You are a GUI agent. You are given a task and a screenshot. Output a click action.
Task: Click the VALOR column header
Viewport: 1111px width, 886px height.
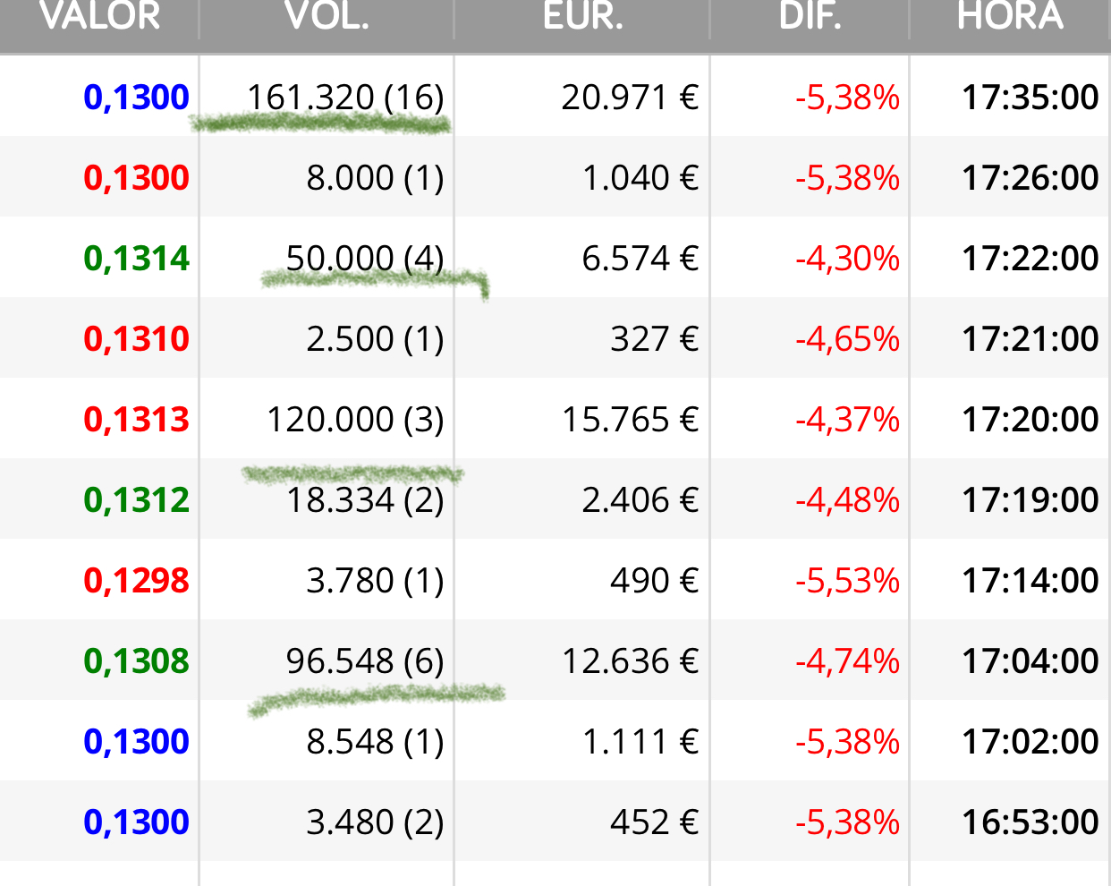pos(100,16)
